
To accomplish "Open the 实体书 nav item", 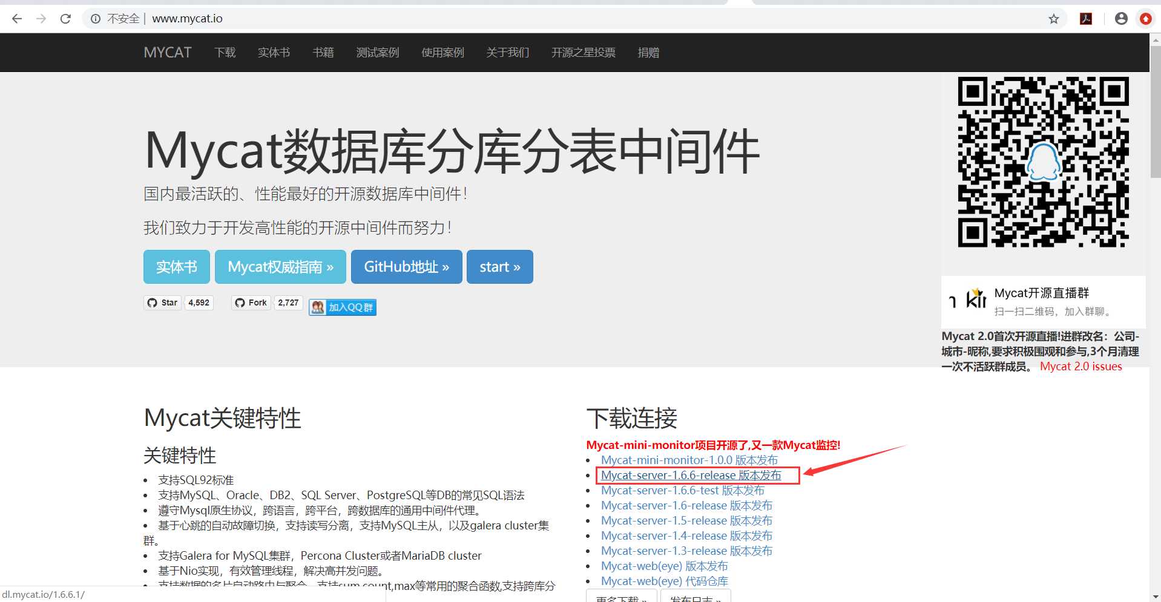I will click(274, 53).
